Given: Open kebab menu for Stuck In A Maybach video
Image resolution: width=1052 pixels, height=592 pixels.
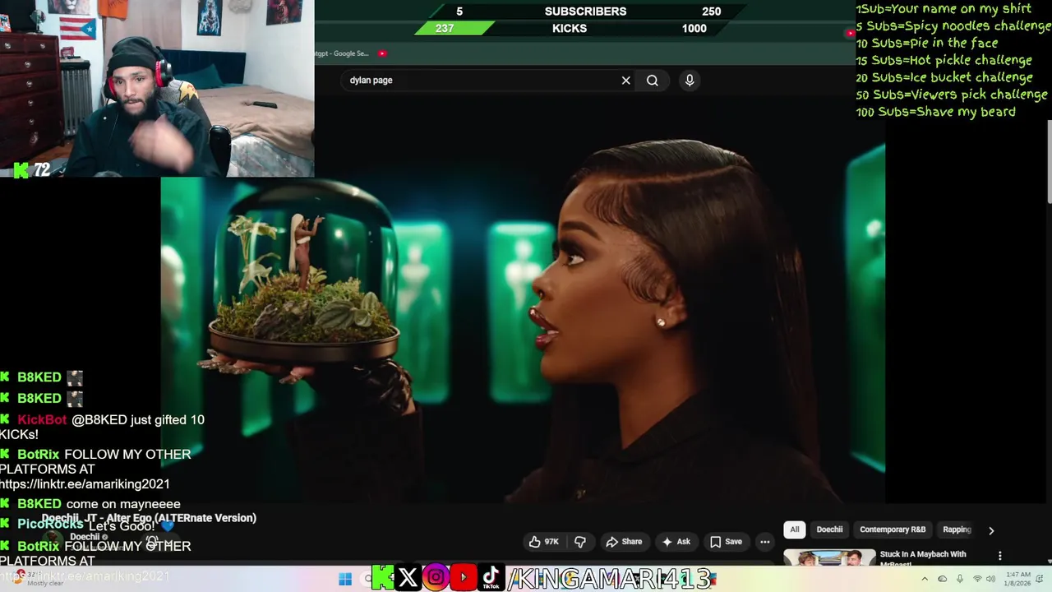Looking at the screenshot, I should pos(1000,556).
